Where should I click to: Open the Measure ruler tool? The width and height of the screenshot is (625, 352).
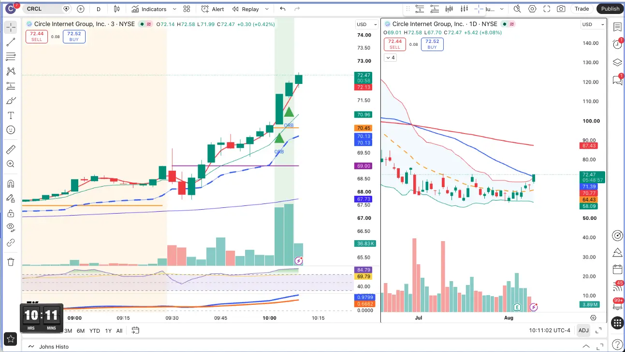click(11, 149)
